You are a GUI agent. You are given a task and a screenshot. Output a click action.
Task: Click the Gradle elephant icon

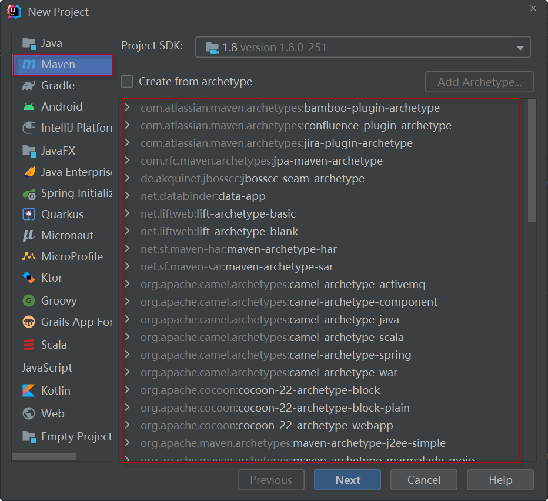(x=28, y=86)
